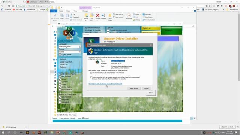This screenshot has height=135, width=240.
Task: Expand the New item dropdown
Action: [118, 14]
